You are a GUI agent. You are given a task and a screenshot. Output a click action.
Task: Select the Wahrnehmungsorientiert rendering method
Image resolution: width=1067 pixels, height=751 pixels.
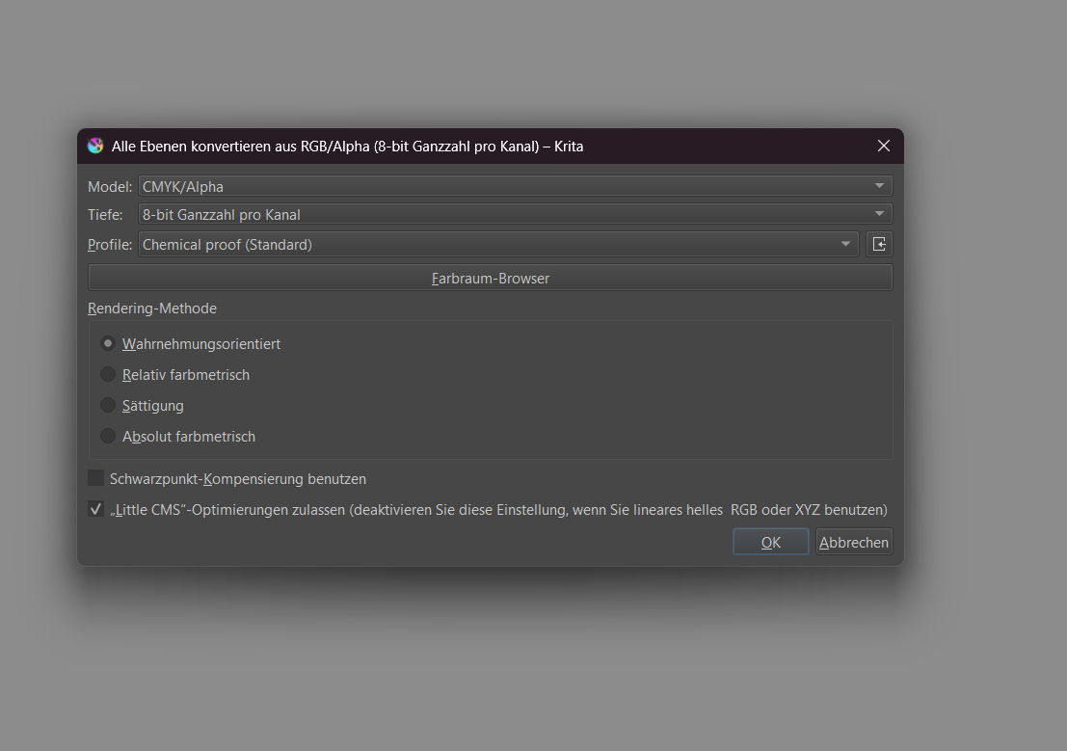108,344
